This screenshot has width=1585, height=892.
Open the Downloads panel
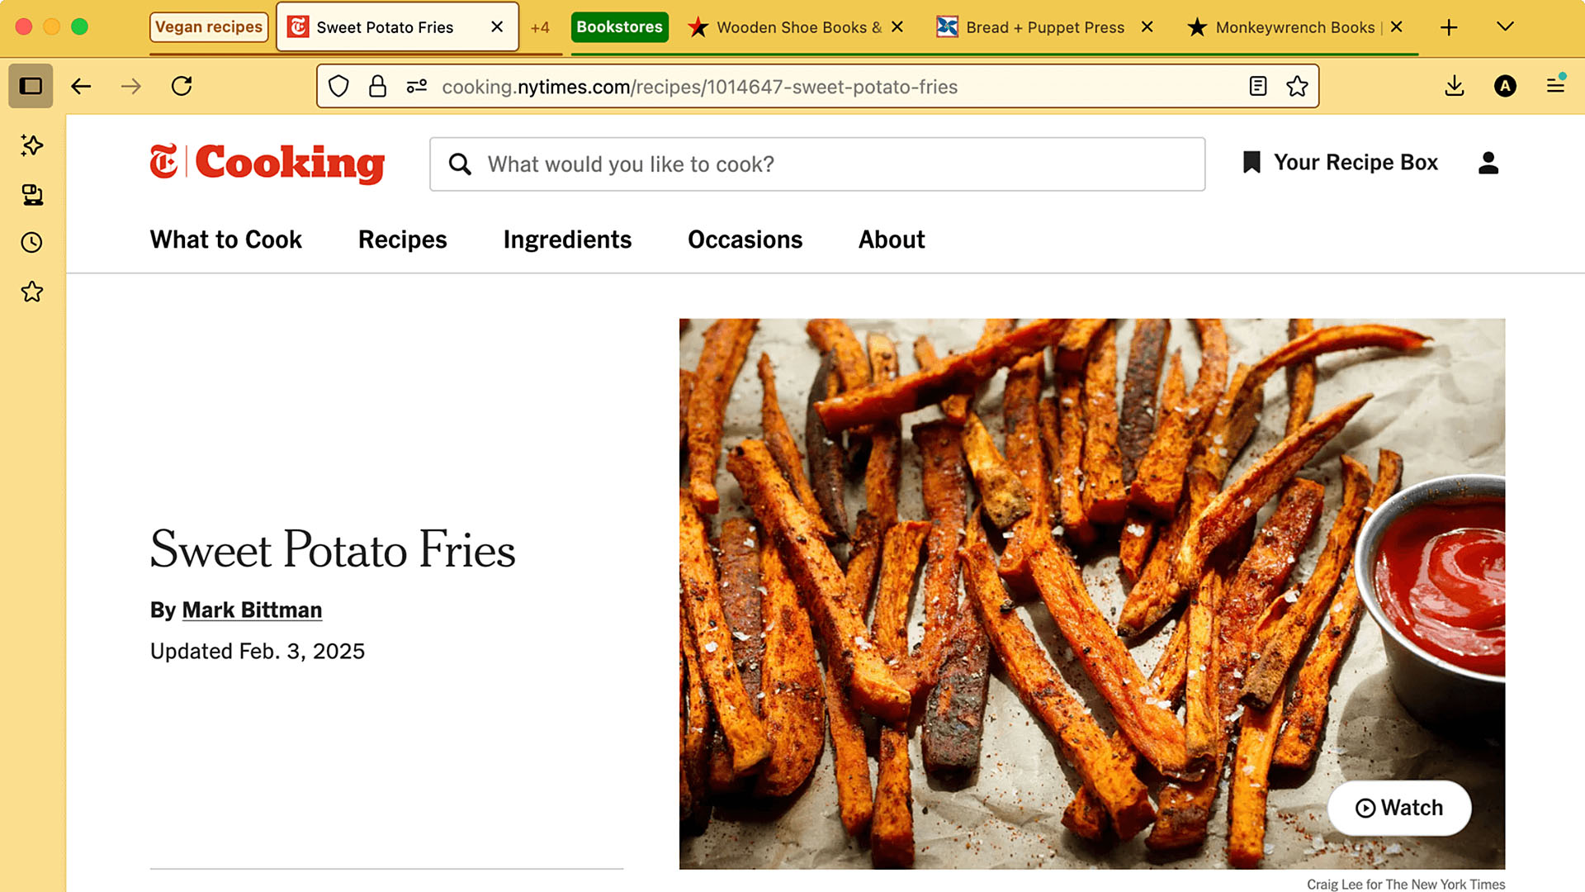tap(1455, 86)
